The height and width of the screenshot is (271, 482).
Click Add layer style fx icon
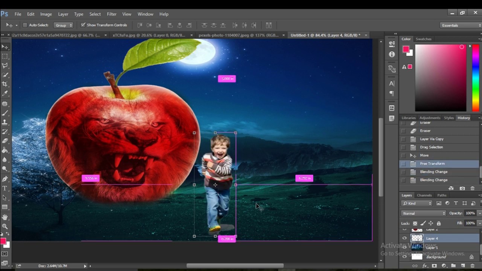coord(425,266)
